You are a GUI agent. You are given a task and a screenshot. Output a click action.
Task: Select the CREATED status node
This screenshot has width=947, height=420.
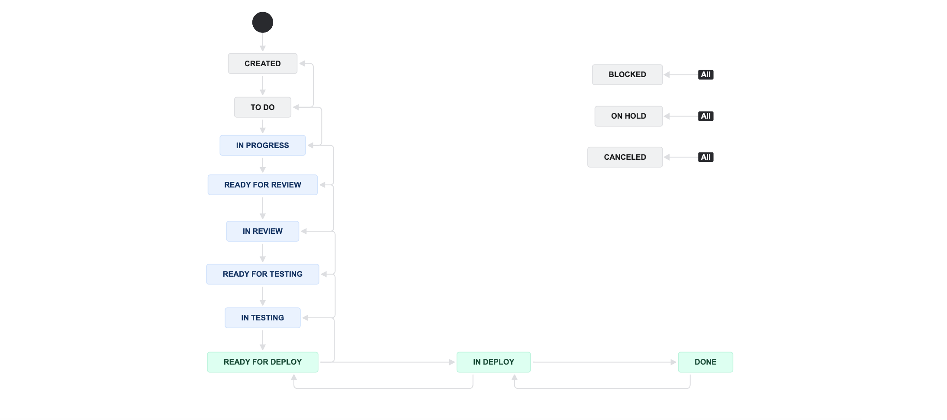point(263,64)
